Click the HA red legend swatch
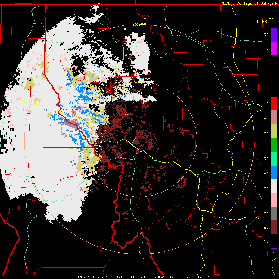This screenshot has height=279, width=279. click(x=274, y=104)
